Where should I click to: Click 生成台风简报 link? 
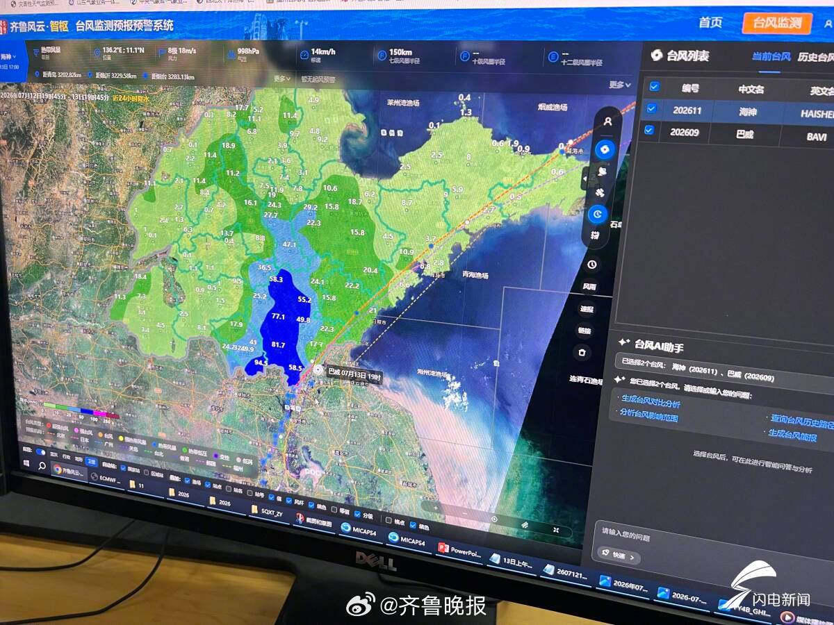(792, 435)
